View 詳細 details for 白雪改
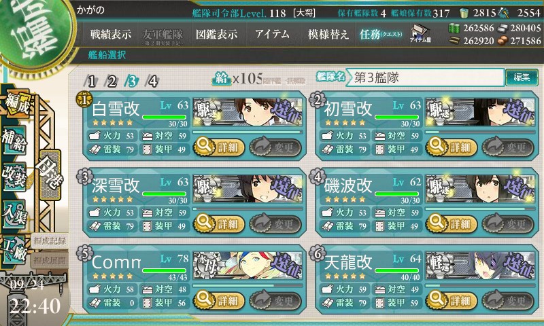 (x=218, y=147)
